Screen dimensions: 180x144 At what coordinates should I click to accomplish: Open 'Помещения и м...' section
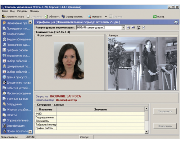[x=16, y=28]
